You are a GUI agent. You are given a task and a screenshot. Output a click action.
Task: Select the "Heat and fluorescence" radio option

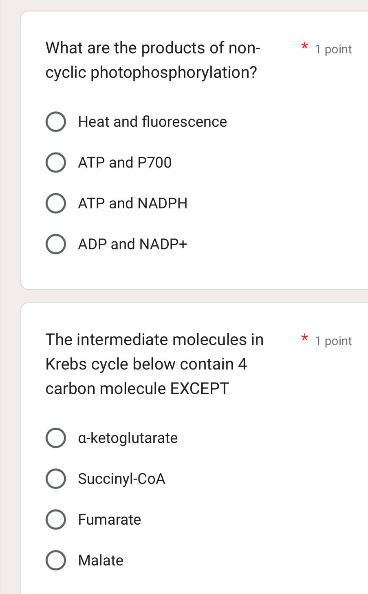(x=56, y=121)
